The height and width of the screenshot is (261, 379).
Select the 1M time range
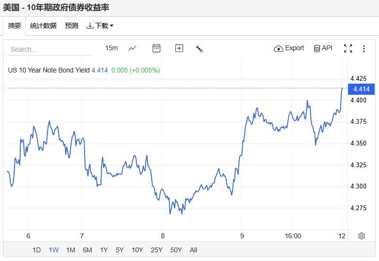click(x=71, y=250)
